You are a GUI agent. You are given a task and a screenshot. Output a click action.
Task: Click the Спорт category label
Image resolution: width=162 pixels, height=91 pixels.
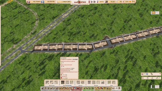pos(111,85)
